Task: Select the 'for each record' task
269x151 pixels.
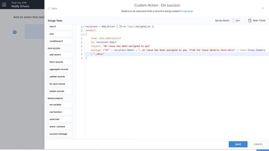Action: (60, 84)
